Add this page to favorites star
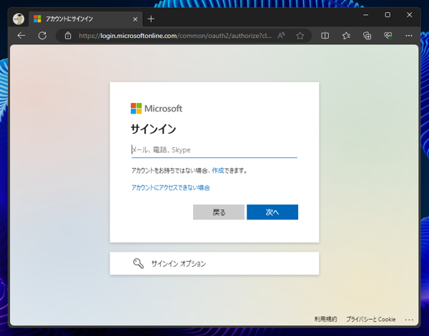The width and height of the screenshot is (429, 336). pyautogui.click(x=300, y=36)
